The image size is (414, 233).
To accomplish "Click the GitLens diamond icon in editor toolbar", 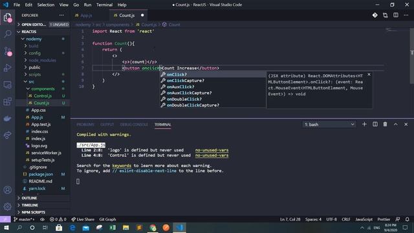I will coord(375,16).
